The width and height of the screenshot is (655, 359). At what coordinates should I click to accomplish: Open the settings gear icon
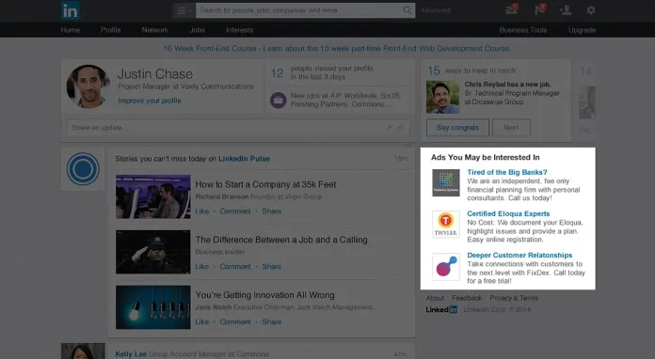click(x=591, y=10)
